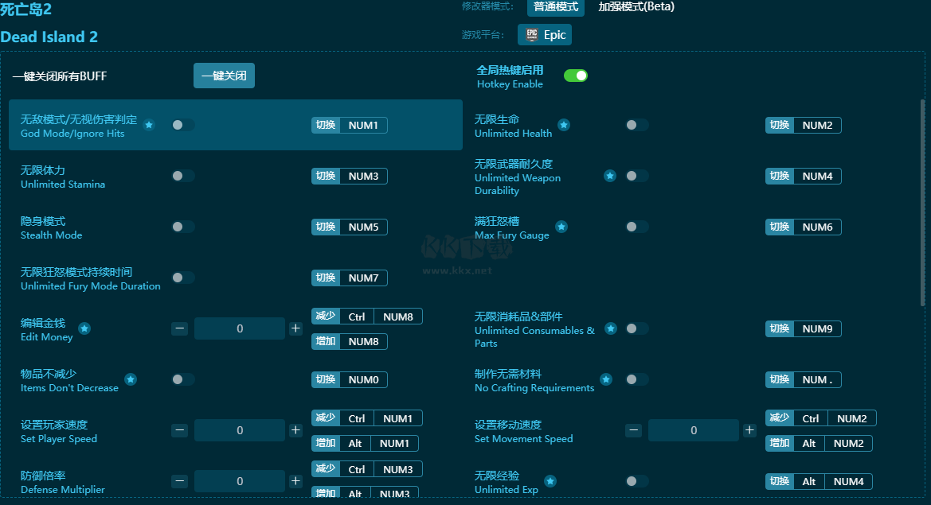The image size is (931, 505).
Task: Click the star beside Items Don't Decrease
Action: pos(131,379)
